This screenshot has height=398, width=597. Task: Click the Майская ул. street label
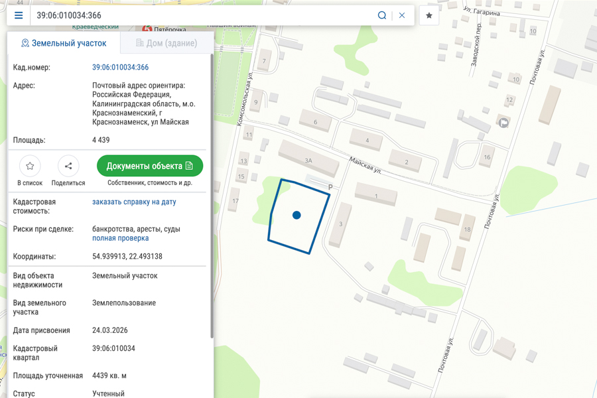tap(365, 166)
